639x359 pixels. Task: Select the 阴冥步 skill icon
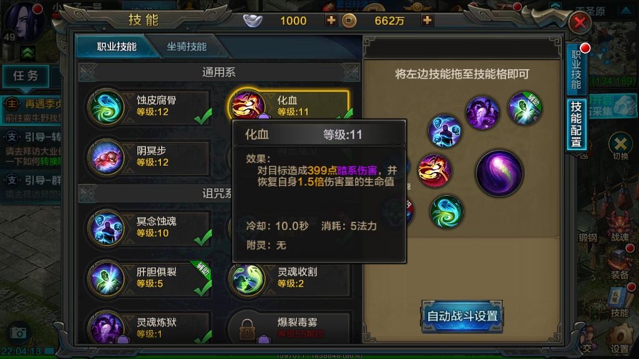(x=107, y=158)
